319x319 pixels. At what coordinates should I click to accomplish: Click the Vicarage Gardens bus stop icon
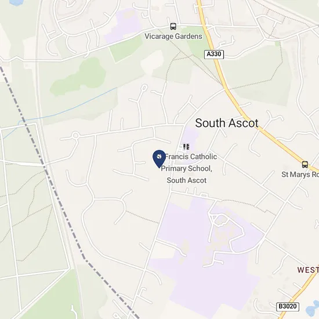pos(173,26)
